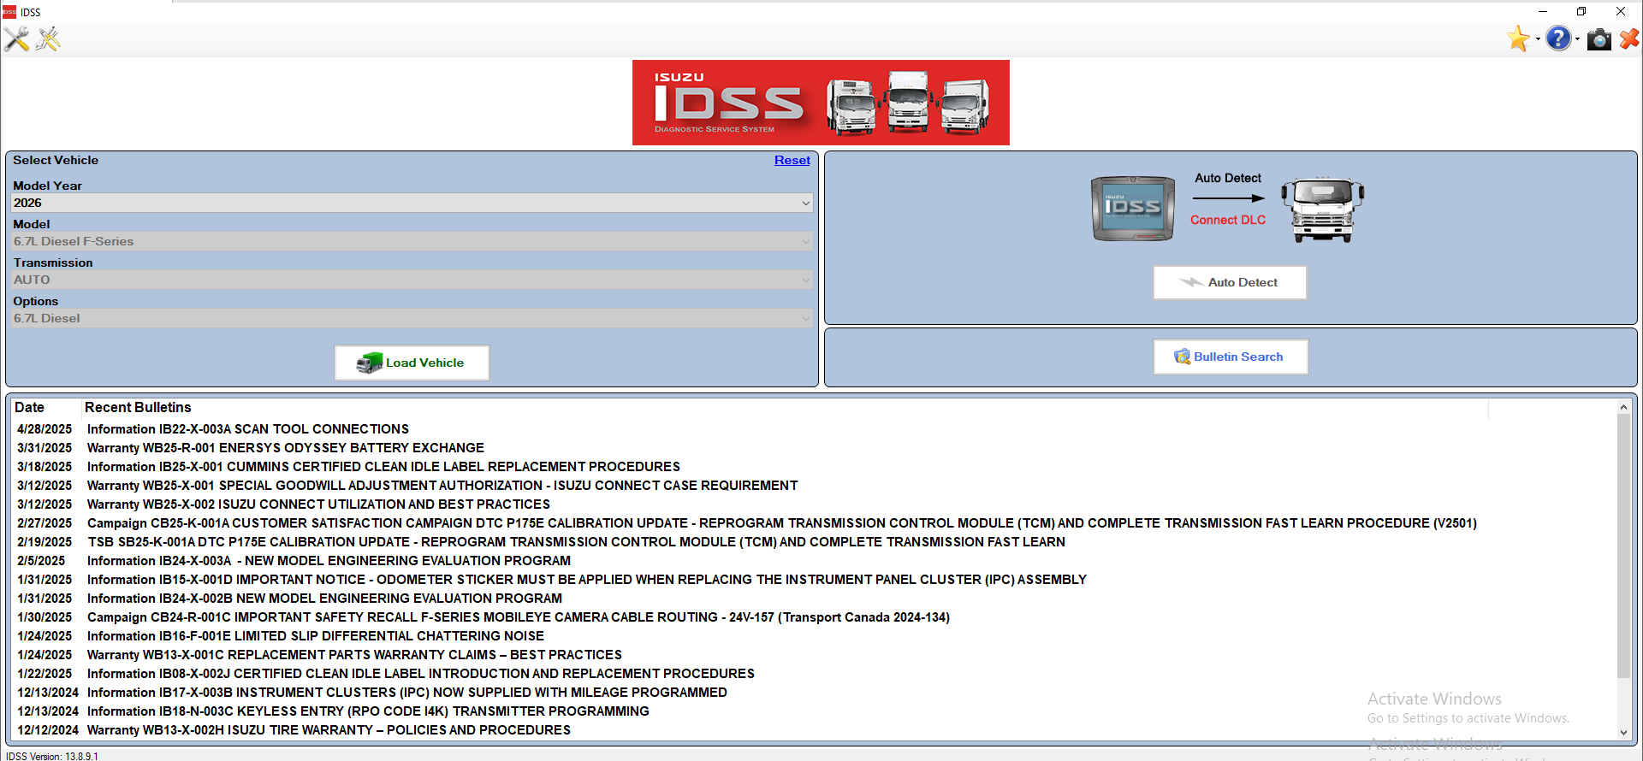
Task: Click the bulletin list vertical scrollbar thumb
Action: point(1623,547)
